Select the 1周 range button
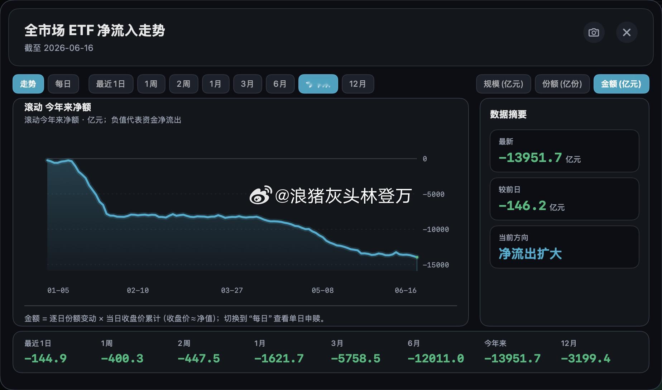The height and width of the screenshot is (390, 662). 151,84
